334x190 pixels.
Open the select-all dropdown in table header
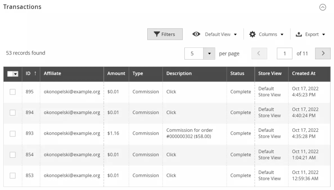point(15,74)
